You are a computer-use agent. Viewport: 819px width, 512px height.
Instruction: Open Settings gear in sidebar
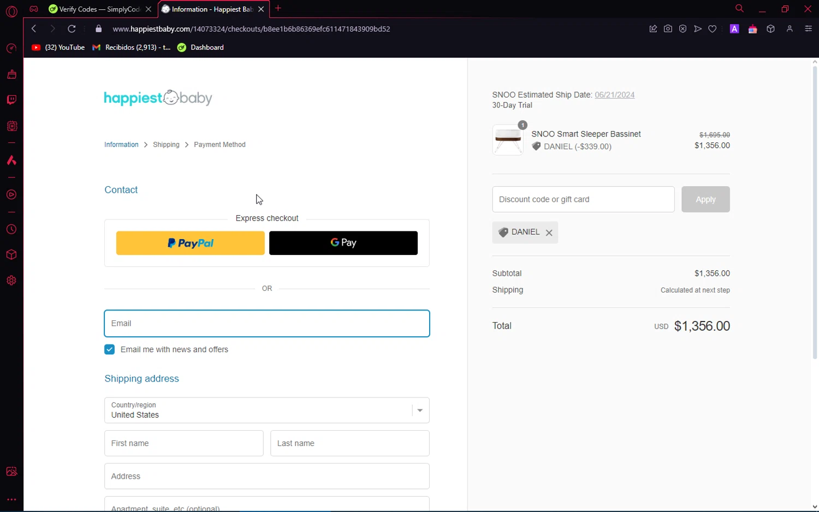pos(11,281)
